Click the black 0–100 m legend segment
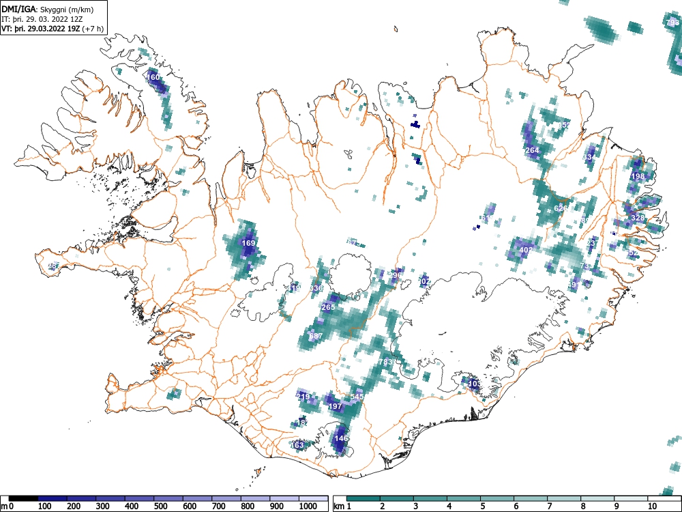Viewport: 682px width, 512px height. (23, 498)
